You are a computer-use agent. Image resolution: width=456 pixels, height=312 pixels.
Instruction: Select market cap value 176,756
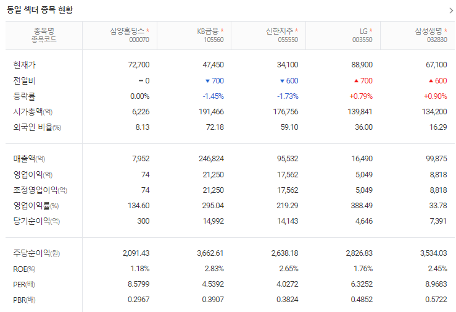coord(286,111)
